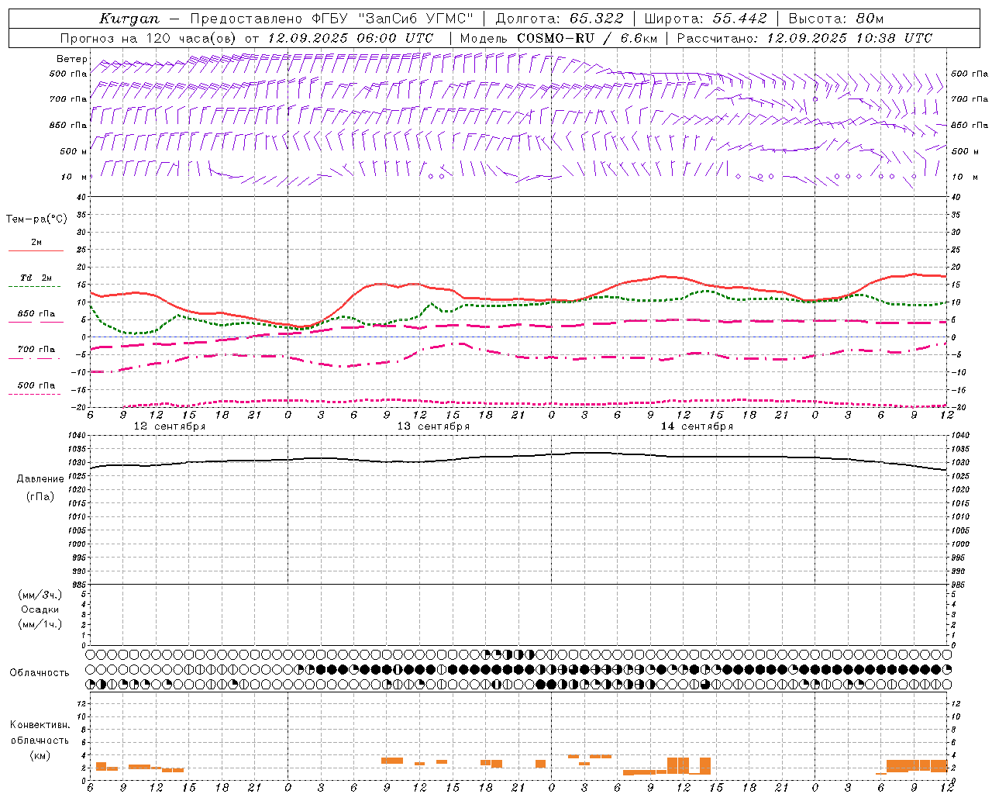Viewport: 992px width, 794px height.
Task: Click the "Прогноз на 120 часа(ов)" header text
Action: click(149, 38)
